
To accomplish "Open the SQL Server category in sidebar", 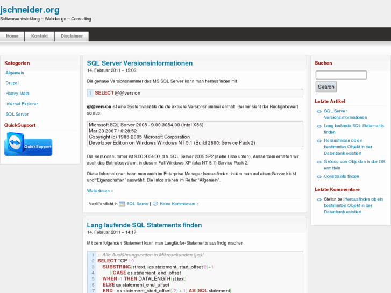I will coord(17,114).
